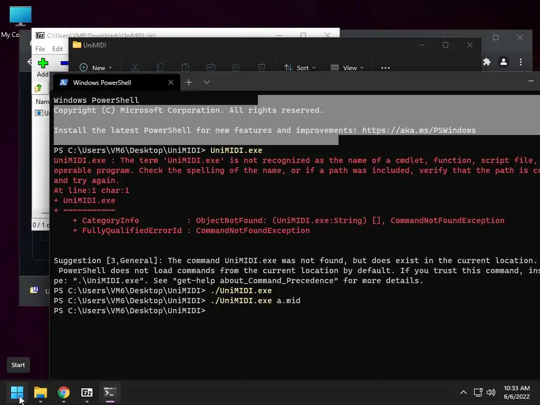Open the Windows Start menu
This screenshot has width=540, height=405.
(x=17, y=392)
